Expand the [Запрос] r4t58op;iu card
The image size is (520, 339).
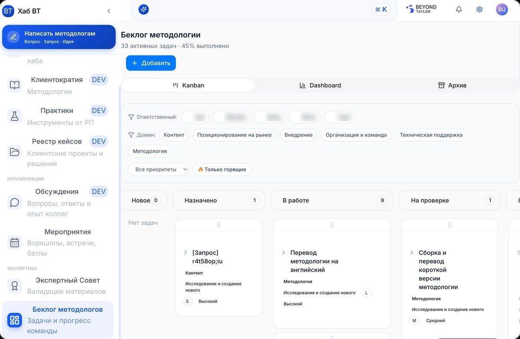185,253
